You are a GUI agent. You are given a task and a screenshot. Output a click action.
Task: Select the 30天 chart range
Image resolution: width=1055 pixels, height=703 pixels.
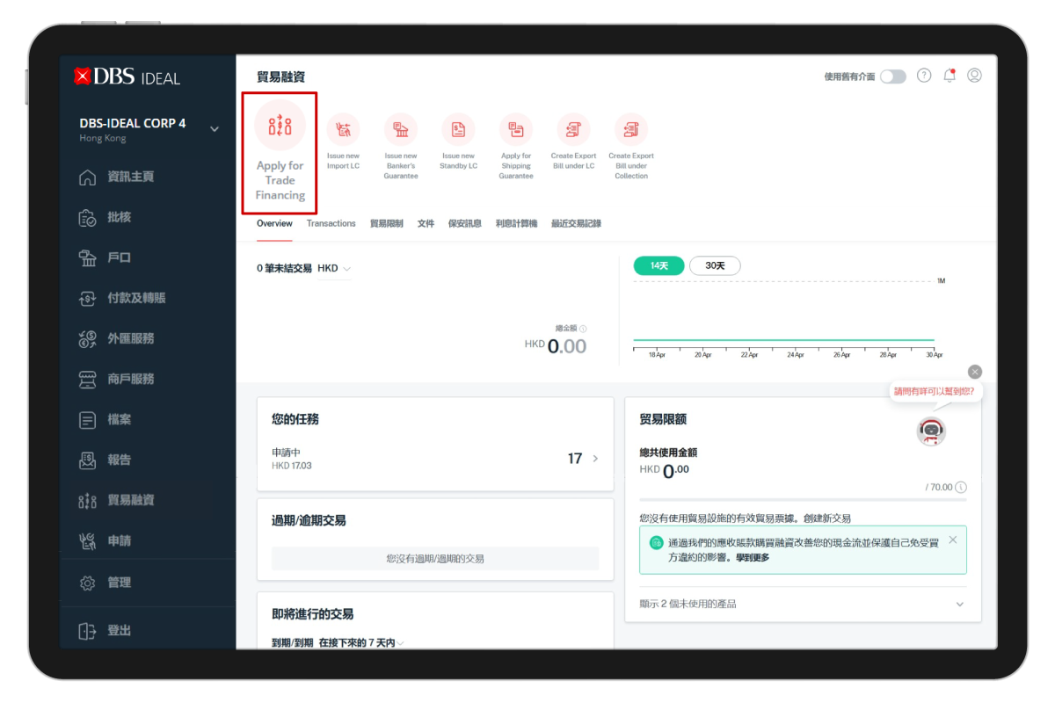pyautogui.click(x=715, y=265)
